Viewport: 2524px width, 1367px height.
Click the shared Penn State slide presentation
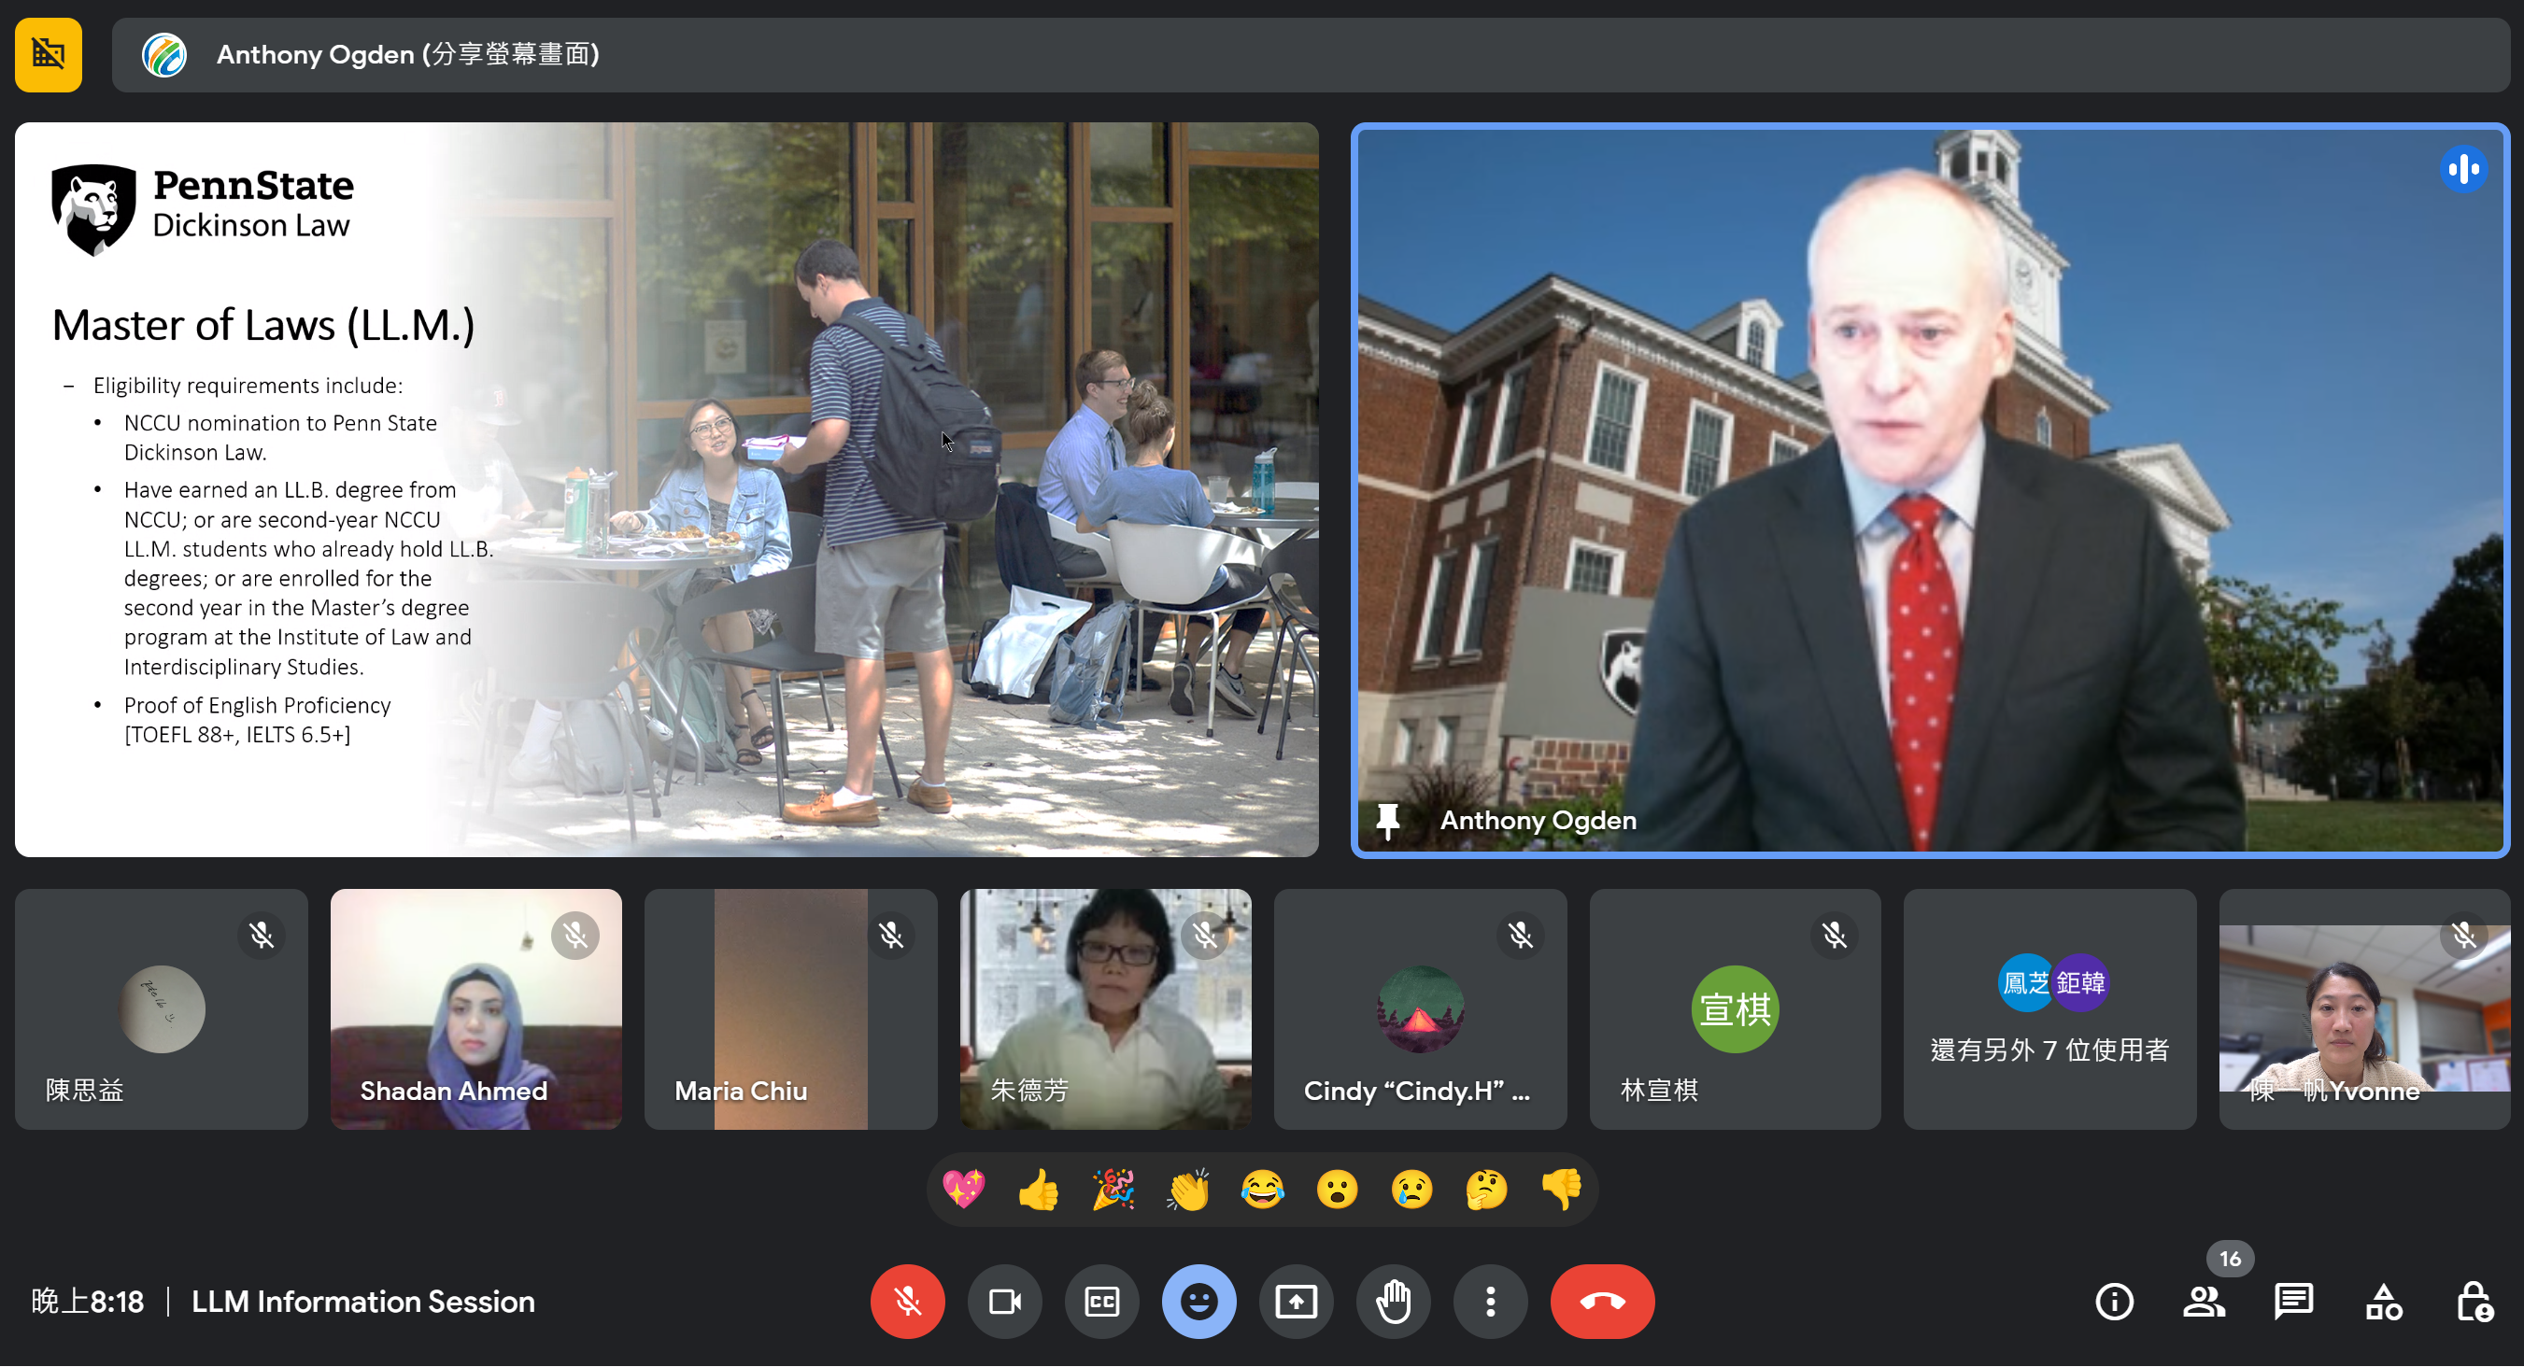pyautogui.click(x=666, y=489)
